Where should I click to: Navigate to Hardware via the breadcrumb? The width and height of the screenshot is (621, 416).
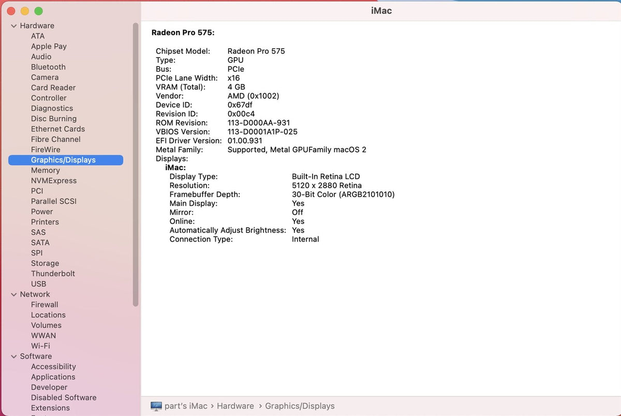235,406
